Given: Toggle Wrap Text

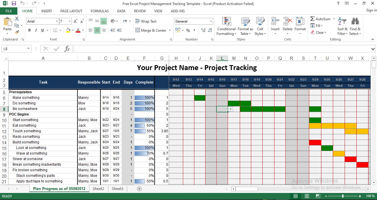Looking at the screenshot, I should tap(146, 21).
